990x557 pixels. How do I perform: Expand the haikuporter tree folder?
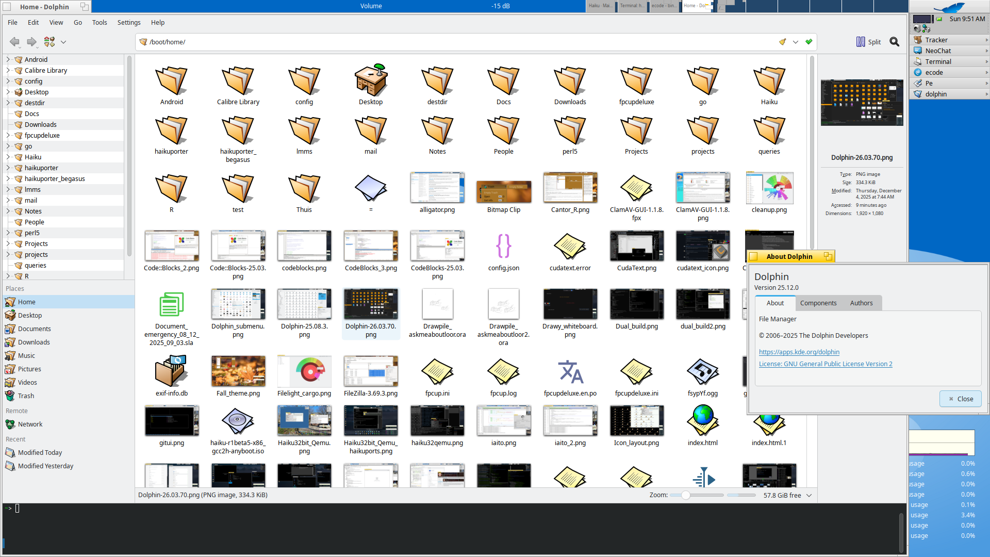[8, 168]
